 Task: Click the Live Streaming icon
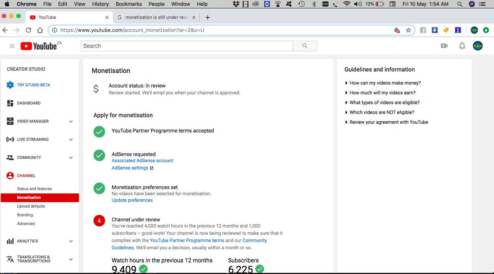10,139
